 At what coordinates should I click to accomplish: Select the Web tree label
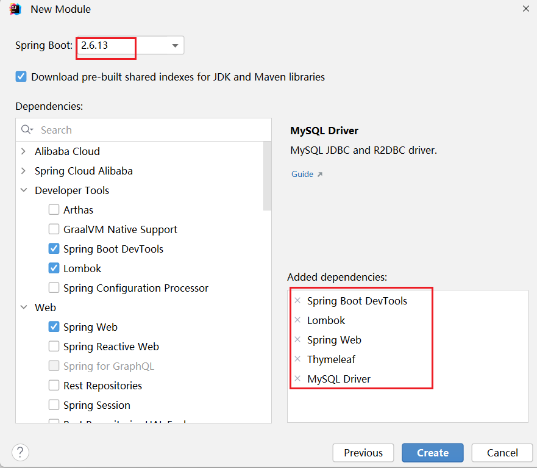coord(45,308)
